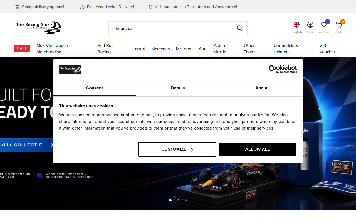Click the cart count badge
This screenshot has height=222, width=356.
pos(343,22)
